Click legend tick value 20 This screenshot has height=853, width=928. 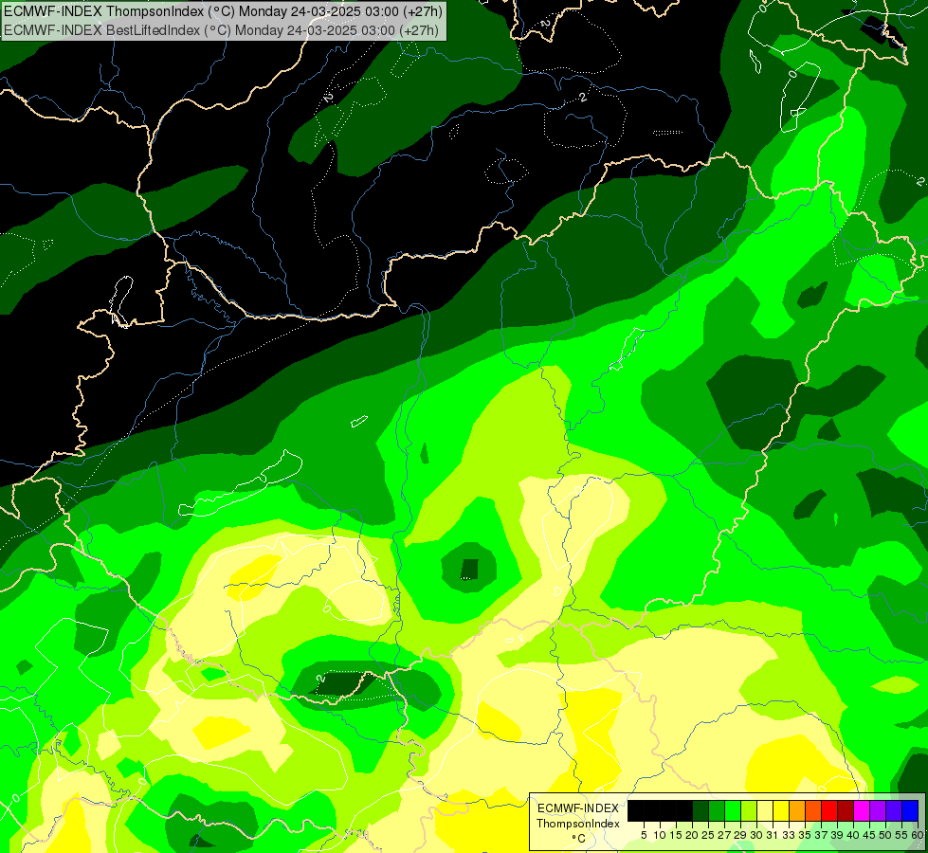[x=692, y=835]
